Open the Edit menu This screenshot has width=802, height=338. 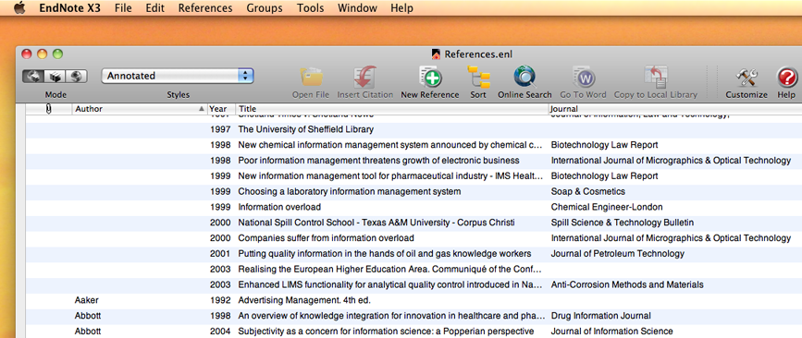[154, 8]
